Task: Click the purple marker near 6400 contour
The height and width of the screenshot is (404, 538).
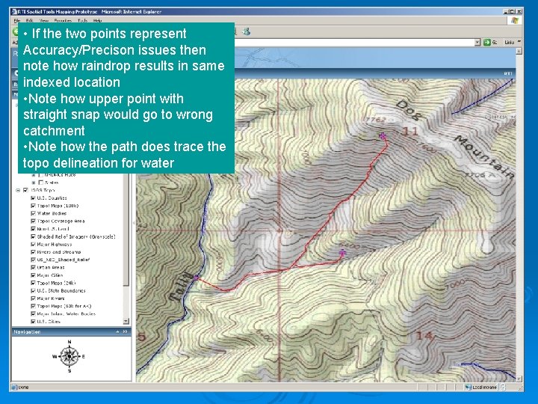Action: pos(342,253)
